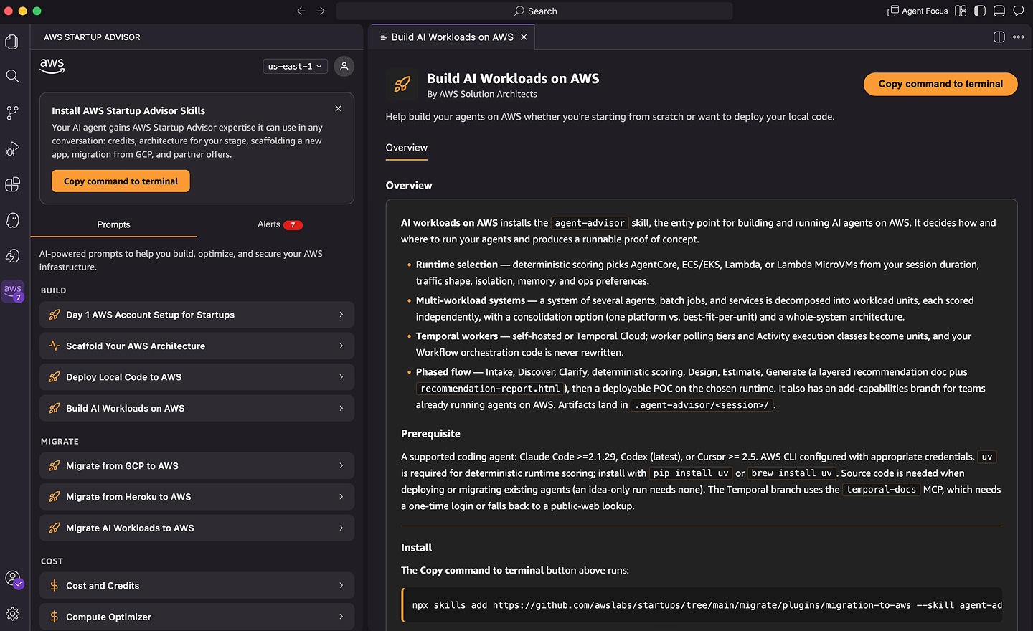Click dollar icon on Cost and Credits
The image size is (1033, 631).
(x=54, y=585)
